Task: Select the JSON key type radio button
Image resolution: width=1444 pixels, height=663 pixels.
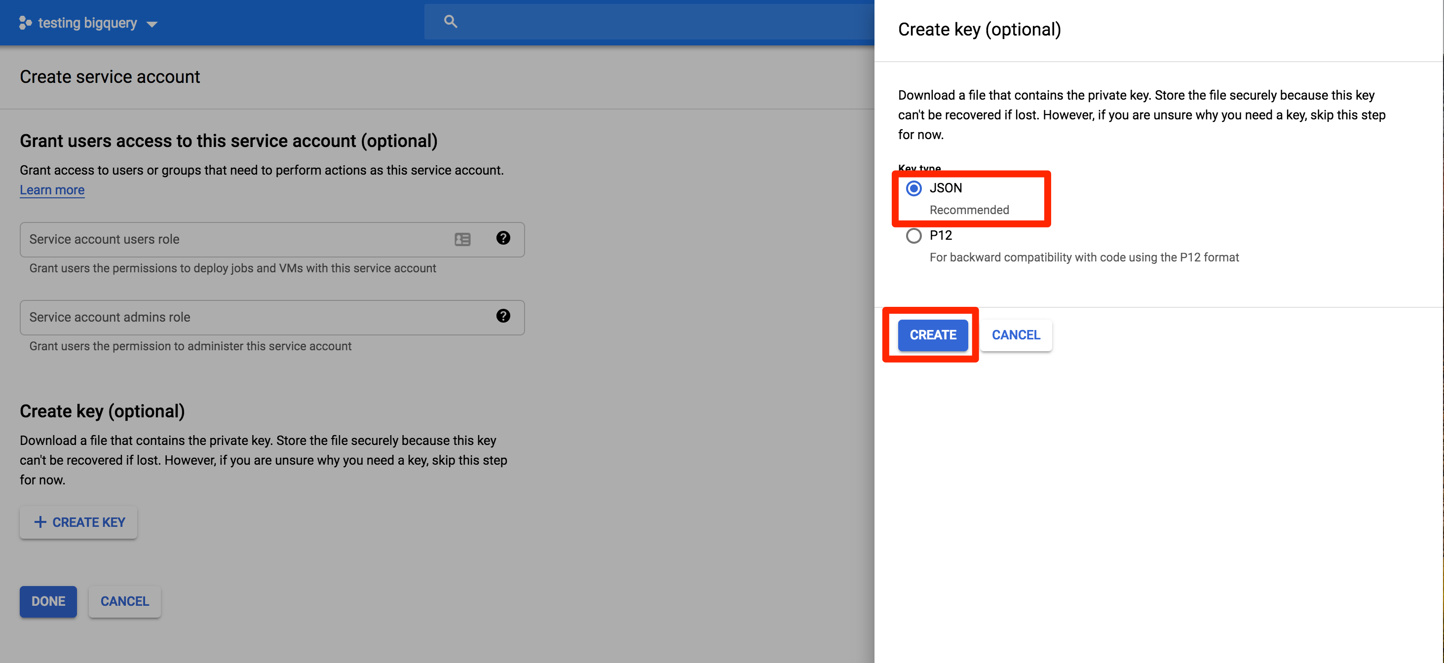Action: point(913,188)
